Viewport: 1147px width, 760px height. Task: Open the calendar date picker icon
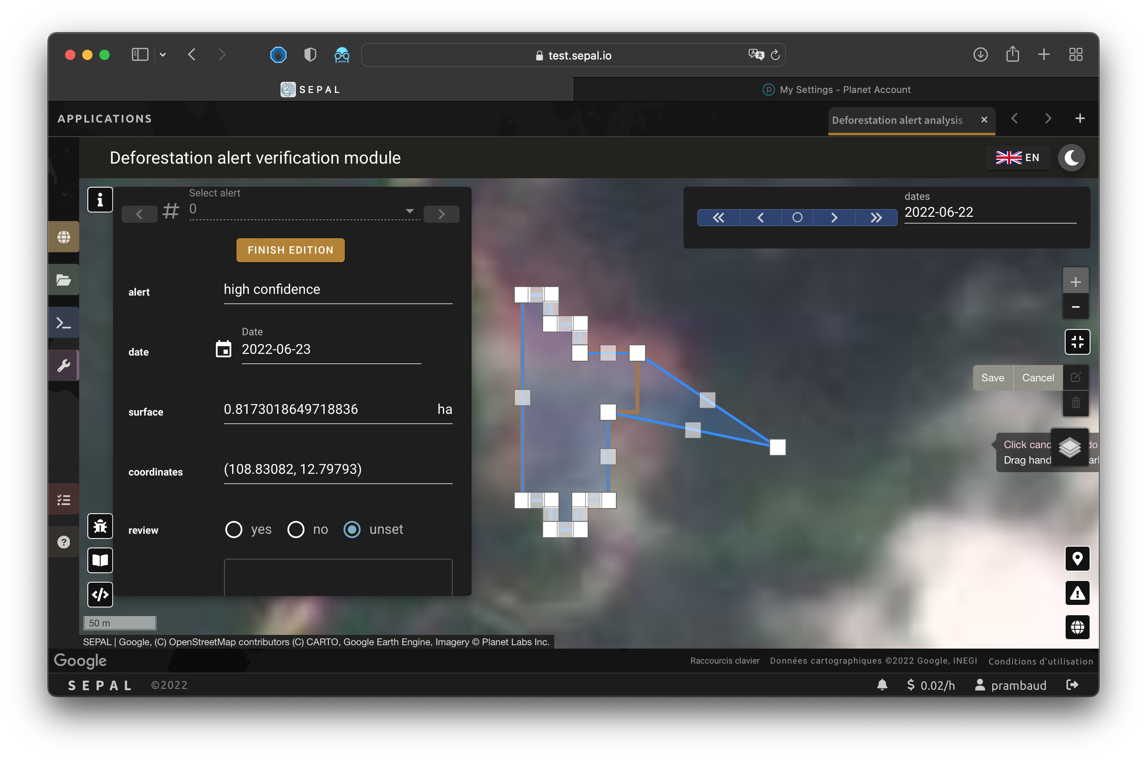[224, 349]
